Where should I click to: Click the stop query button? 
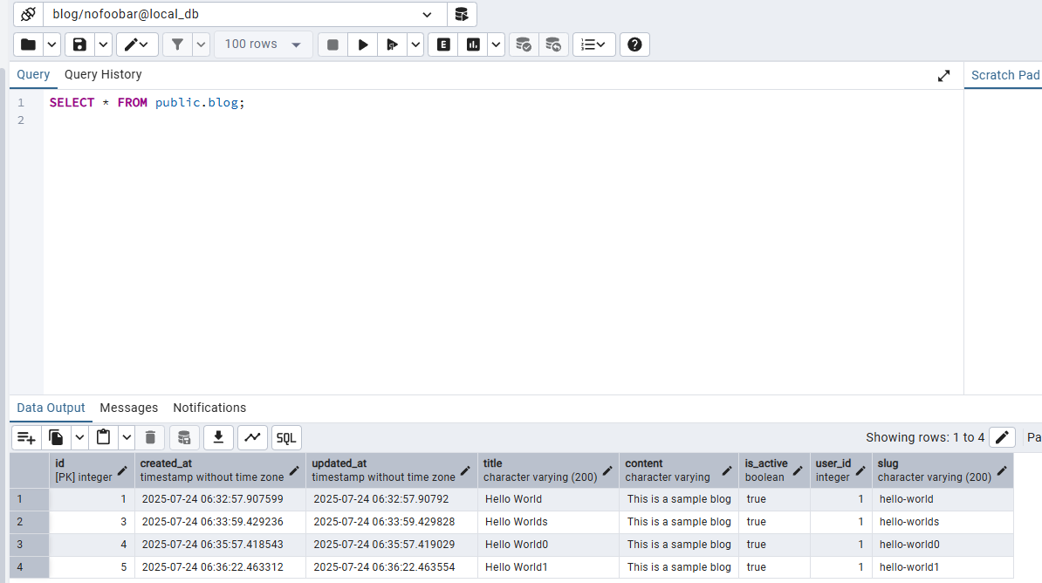[x=333, y=45]
